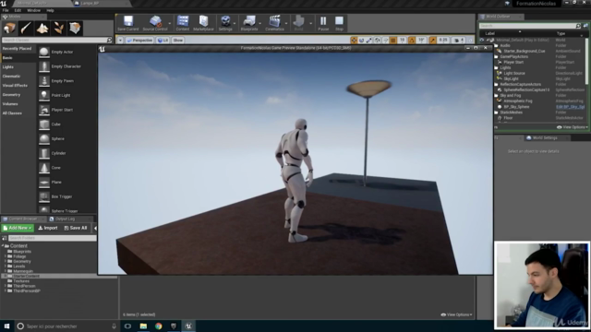591x332 pixels.
Task: Expand the ThirdPersonBP folder
Action: 6,291
